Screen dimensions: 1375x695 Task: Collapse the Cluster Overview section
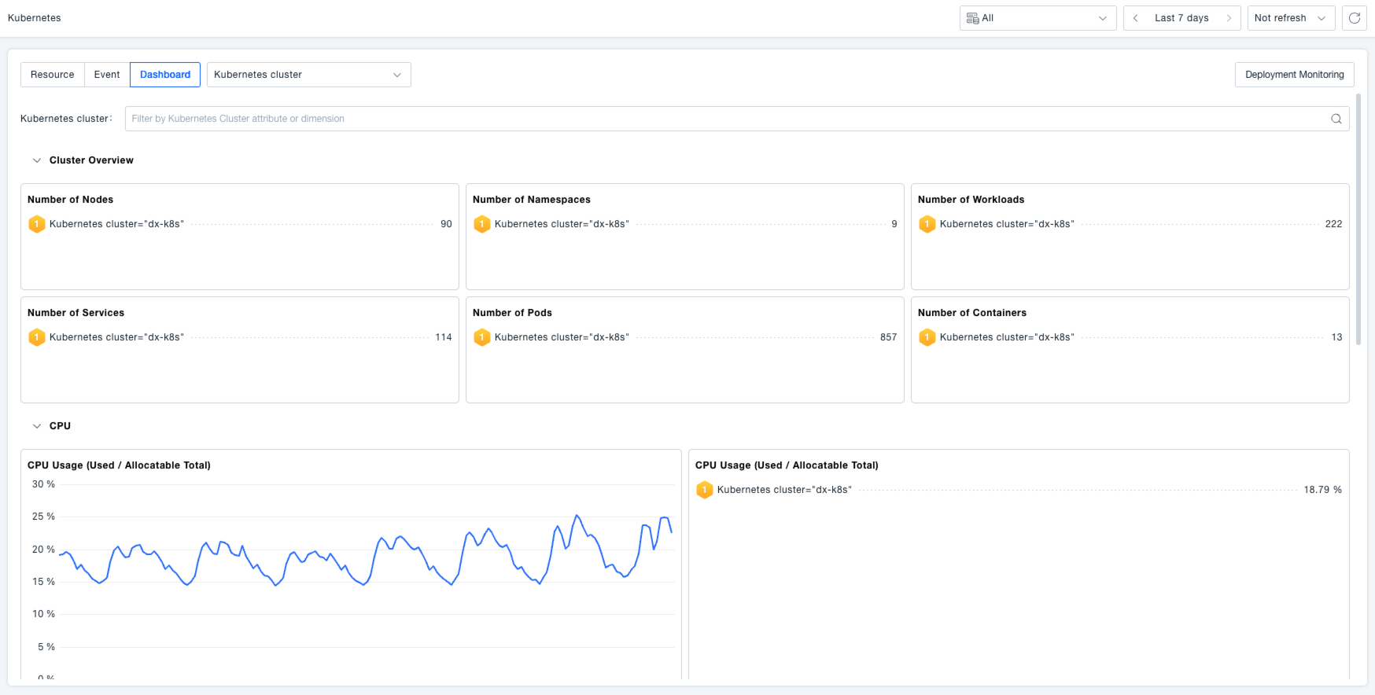37,160
